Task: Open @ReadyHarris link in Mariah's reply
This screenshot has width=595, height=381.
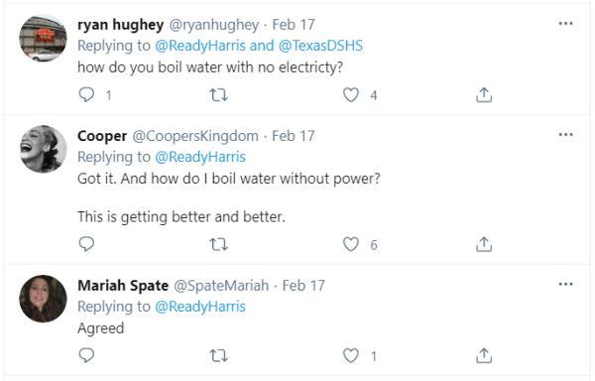Action: [200, 307]
